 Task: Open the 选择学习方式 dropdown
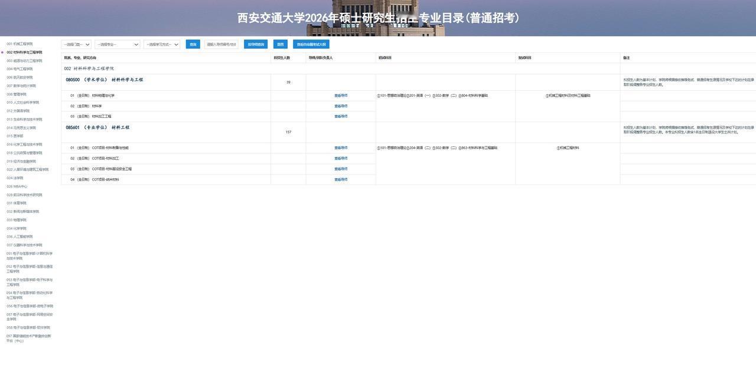pyautogui.click(x=162, y=44)
